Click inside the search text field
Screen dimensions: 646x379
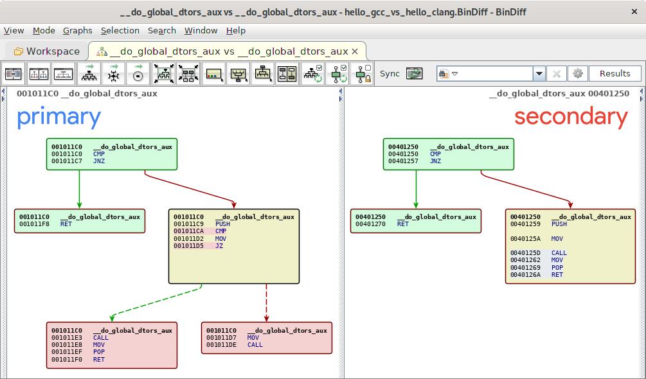click(x=495, y=73)
